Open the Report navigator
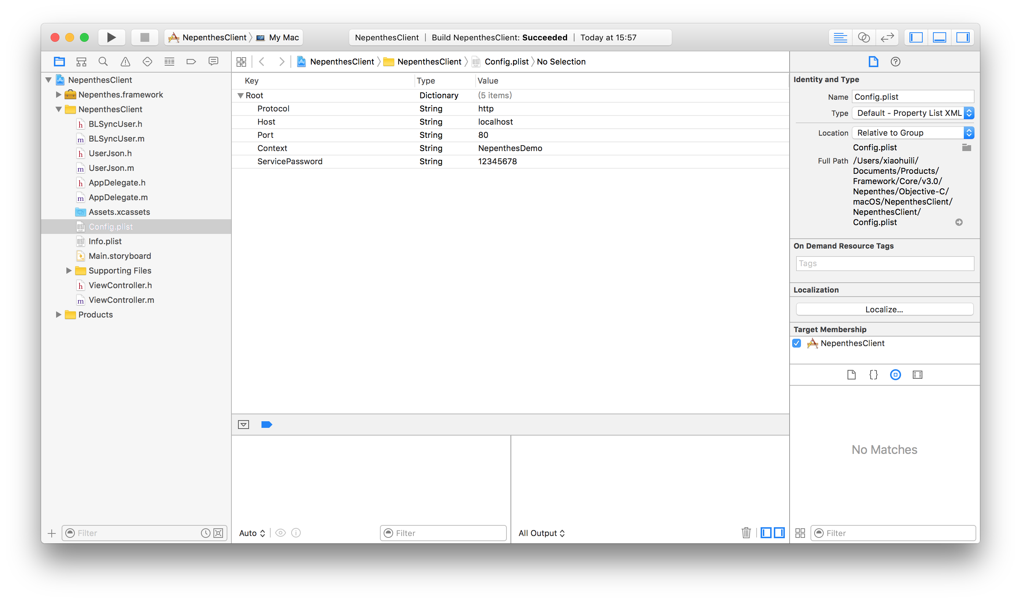 tap(213, 62)
